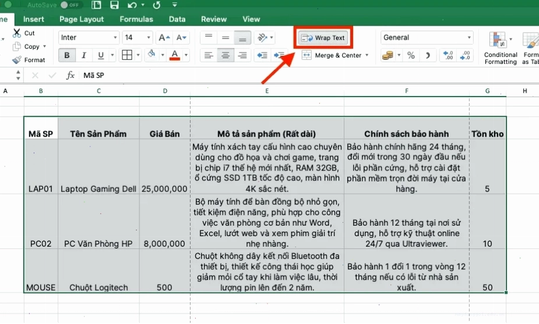This screenshot has width=539, height=324.
Task: Expand the Merge & Center options arrow
Action: tap(367, 55)
